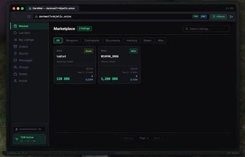Image resolution: width=245 pixels, height=157 pixels.
Task: Open the Profile page
Action: [29, 81]
